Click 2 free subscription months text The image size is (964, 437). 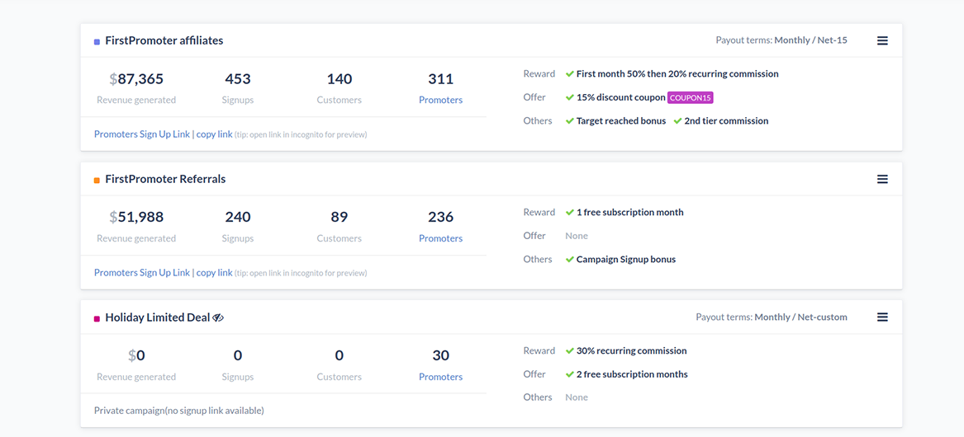pyautogui.click(x=632, y=374)
